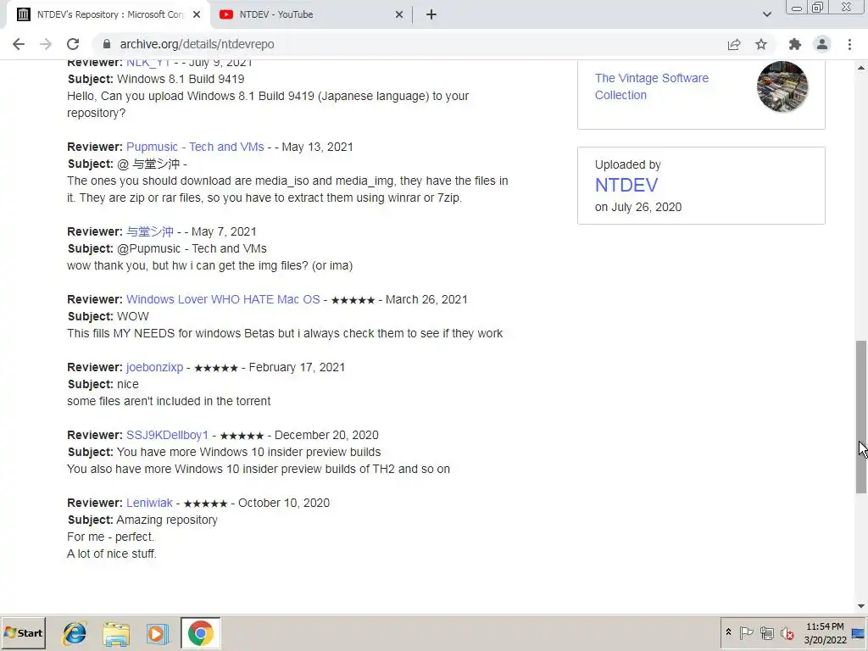Open Chrome's three-dot menu
868x651 pixels.
[x=849, y=44]
